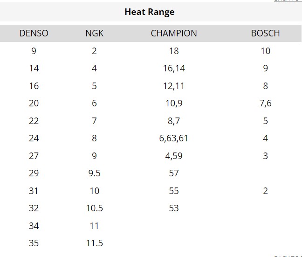Viewport: 302px width, 257px height.
Task: Click the Denso 14 cell
Action: (34, 69)
